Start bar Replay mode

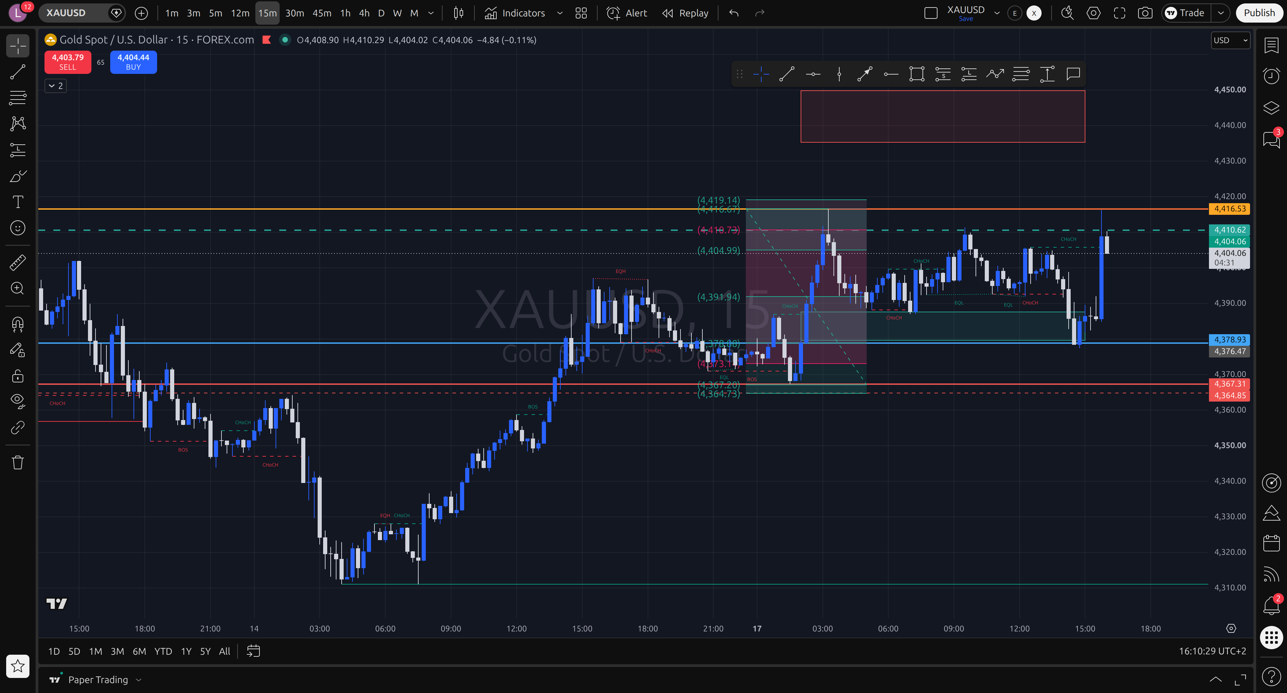pyautogui.click(x=685, y=13)
